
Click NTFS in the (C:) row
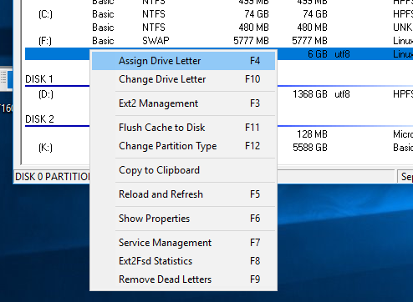154,14
